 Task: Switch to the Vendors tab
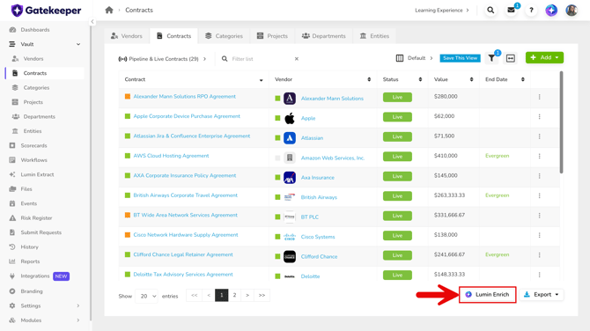[x=127, y=36]
